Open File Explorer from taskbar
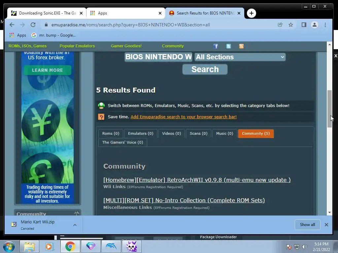This screenshot has width=338, height=253. tap(29, 246)
